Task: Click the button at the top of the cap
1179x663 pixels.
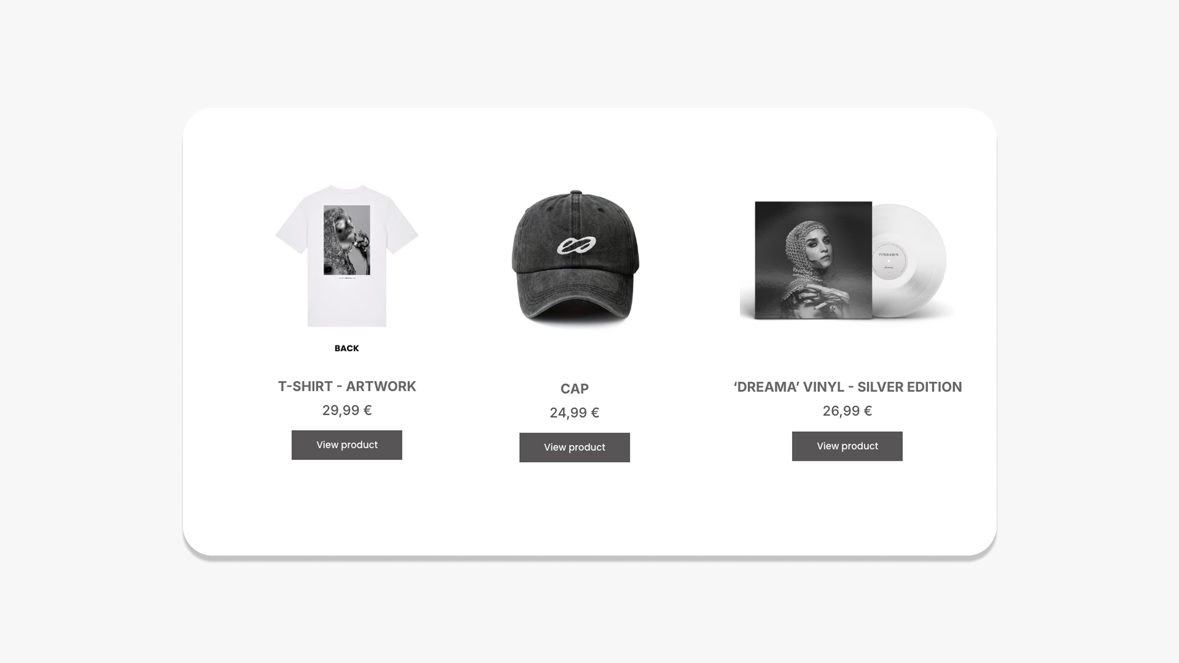Action: 576,192
